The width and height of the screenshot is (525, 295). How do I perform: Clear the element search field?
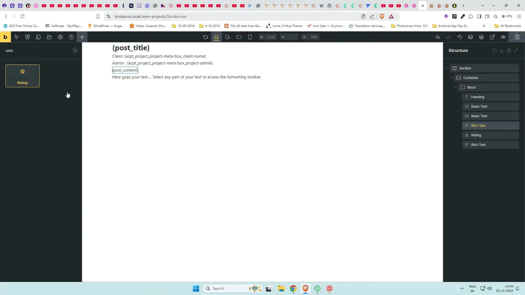tap(75, 50)
